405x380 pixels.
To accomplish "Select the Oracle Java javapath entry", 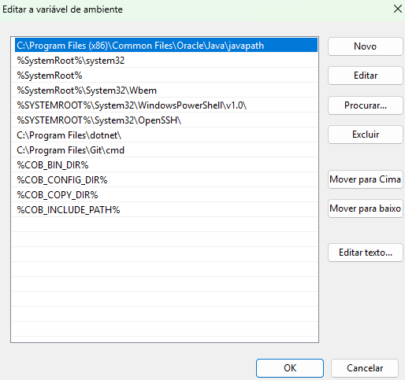I will pyautogui.click(x=166, y=46).
